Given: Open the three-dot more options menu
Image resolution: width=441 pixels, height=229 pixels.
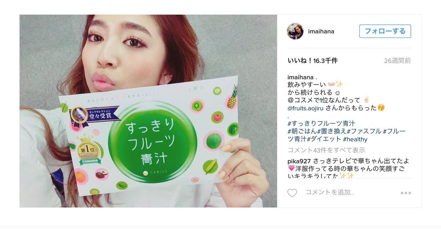Looking at the screenshot, I should tap(406, 193).
